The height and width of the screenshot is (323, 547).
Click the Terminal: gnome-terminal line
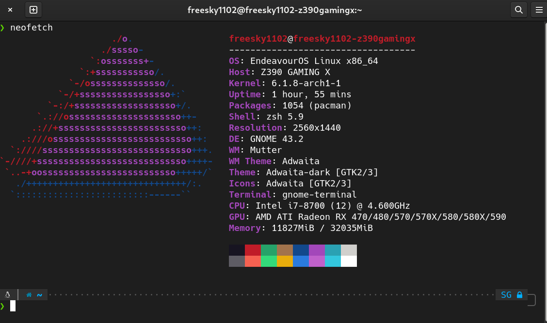tap(293, 195)
